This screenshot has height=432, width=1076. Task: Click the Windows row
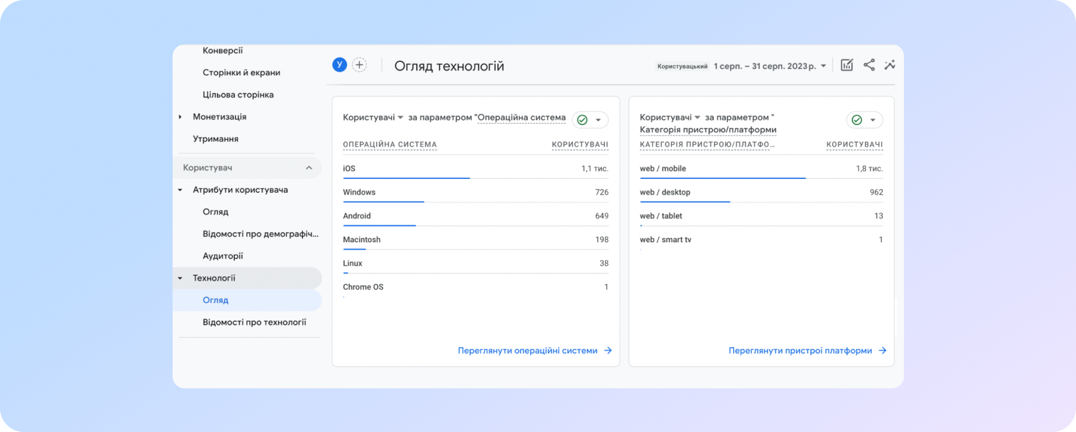tap(475, 192)
